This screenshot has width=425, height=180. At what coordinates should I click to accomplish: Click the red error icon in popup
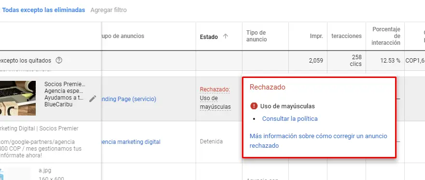click(x=254, y=106)
